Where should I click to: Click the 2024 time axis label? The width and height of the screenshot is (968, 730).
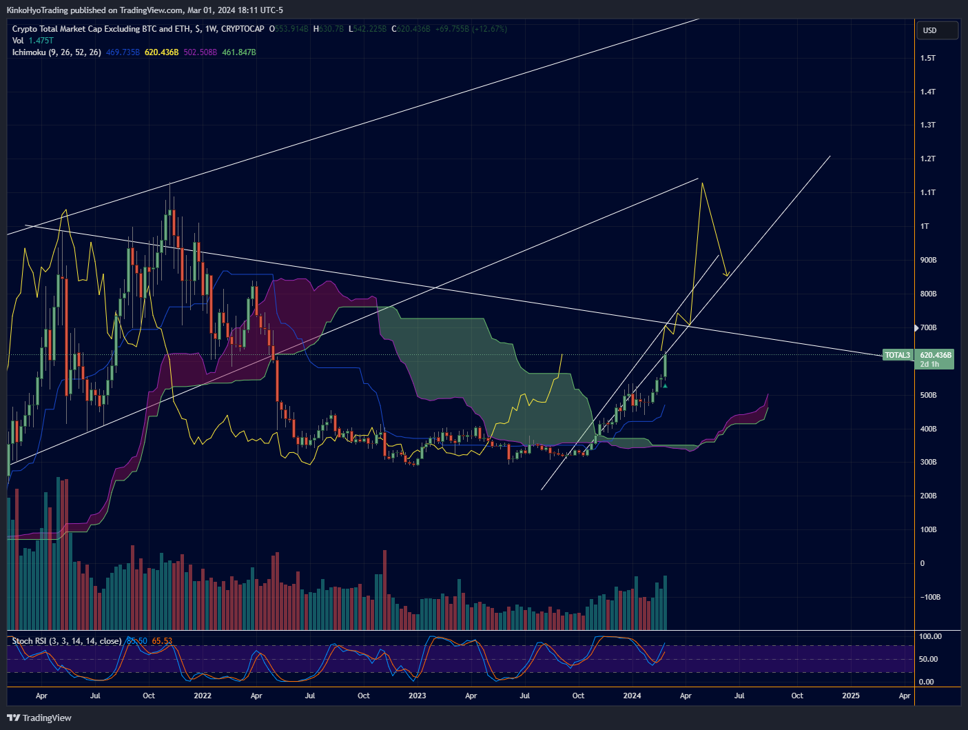(x=632, y=696)
